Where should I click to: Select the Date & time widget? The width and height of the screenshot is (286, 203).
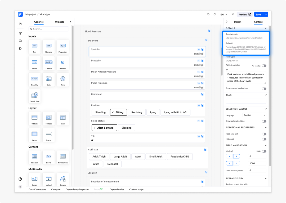[34, 96]
